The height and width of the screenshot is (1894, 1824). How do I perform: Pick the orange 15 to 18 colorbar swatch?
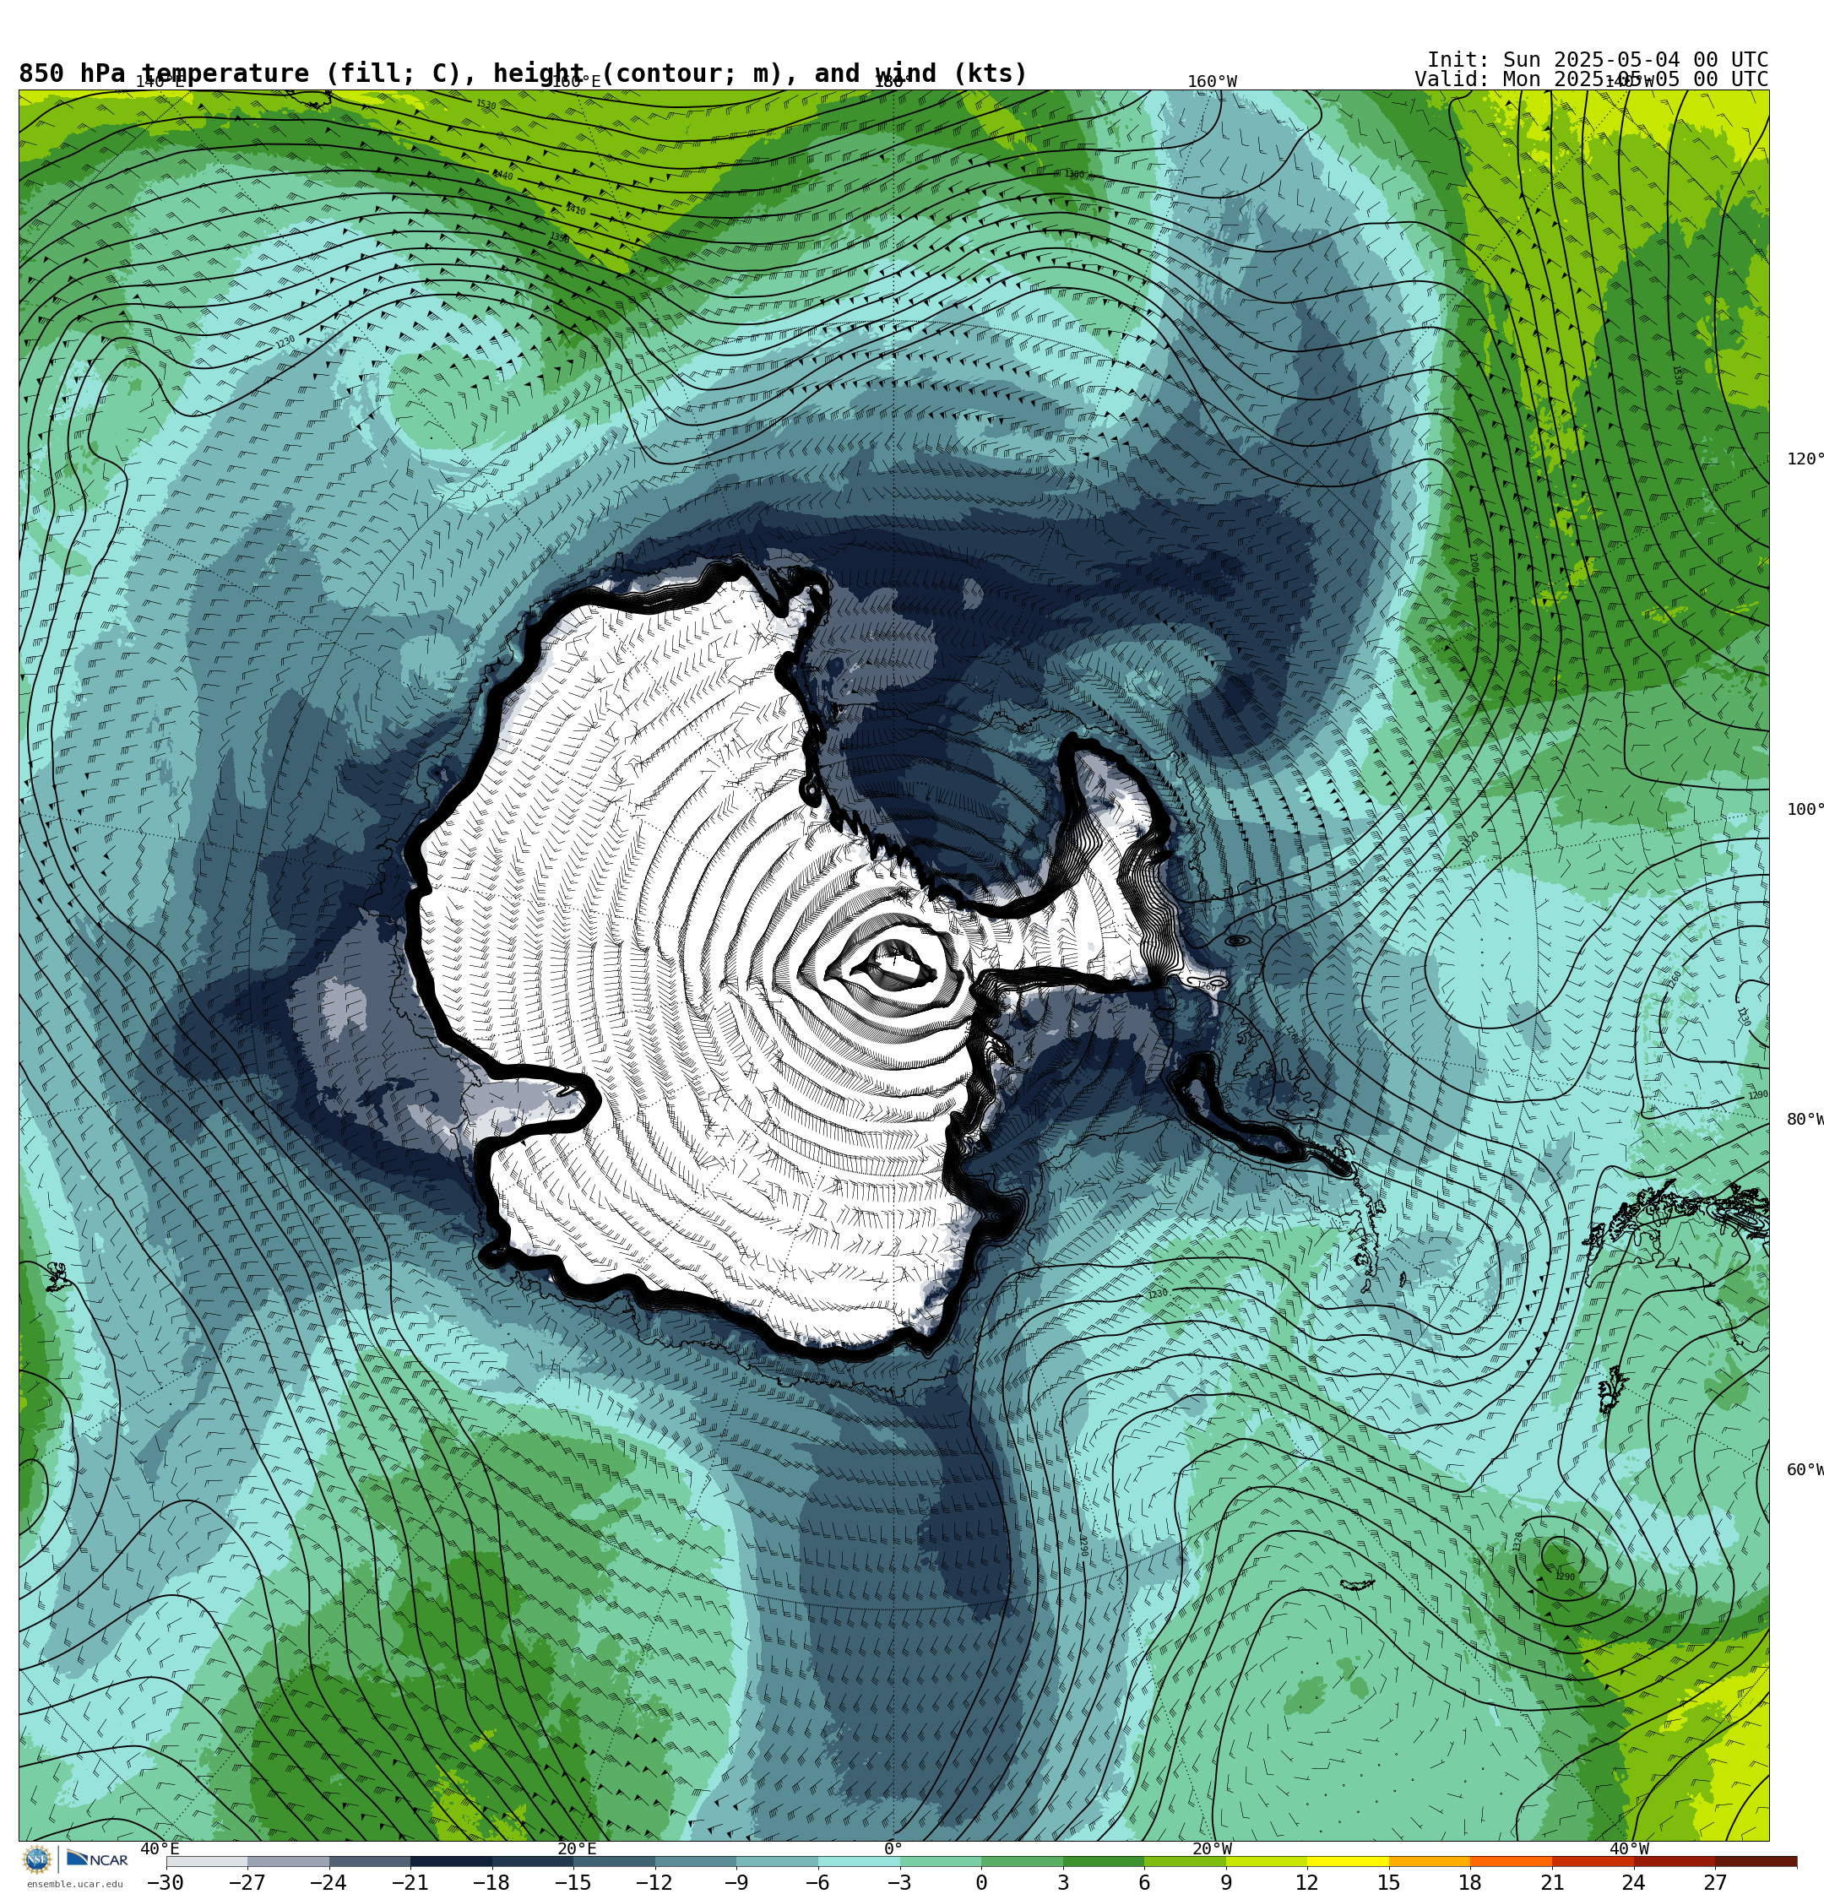1430,1861
